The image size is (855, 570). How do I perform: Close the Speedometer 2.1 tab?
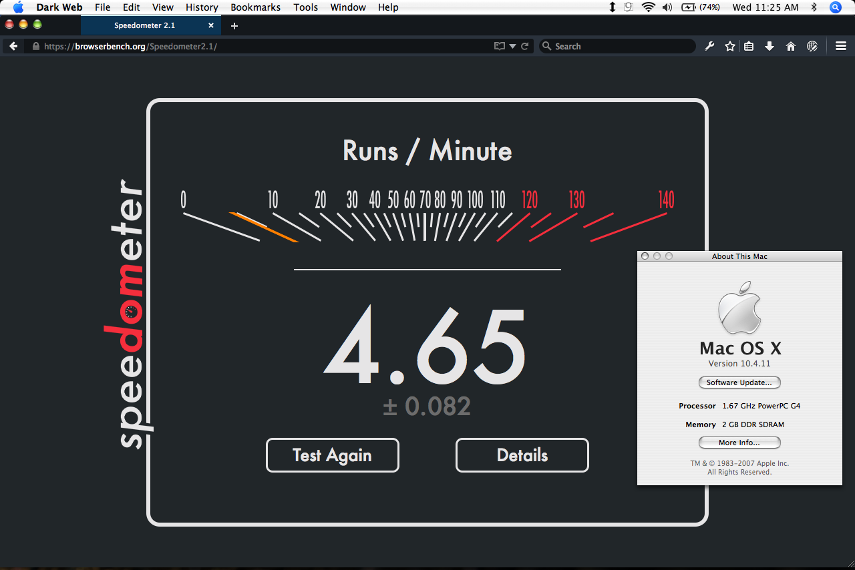[211, 25]
